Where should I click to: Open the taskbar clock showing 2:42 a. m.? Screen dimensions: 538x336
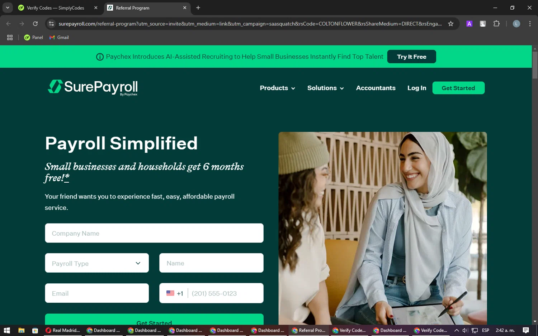click(x=505, y=330)
